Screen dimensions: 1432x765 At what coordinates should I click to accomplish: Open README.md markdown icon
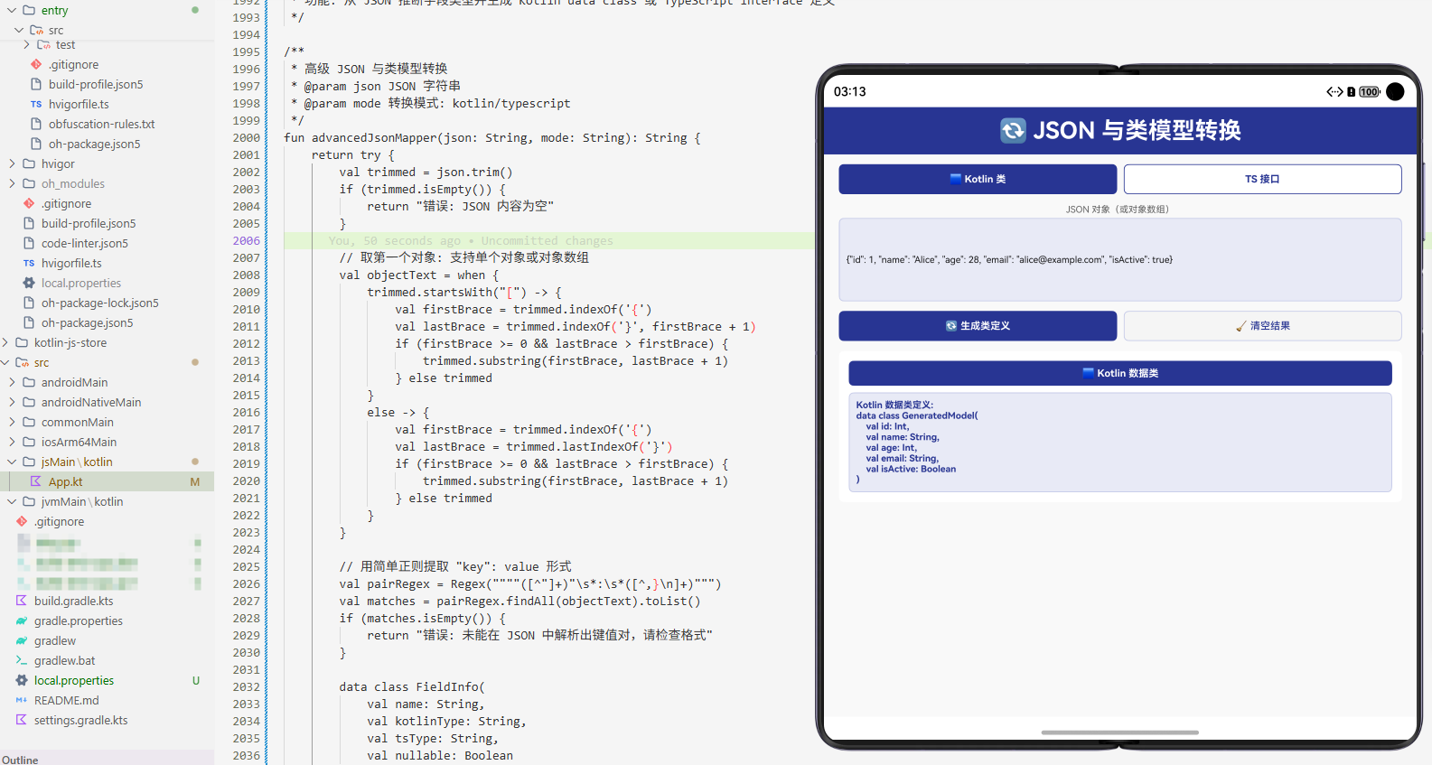[22, 700]
